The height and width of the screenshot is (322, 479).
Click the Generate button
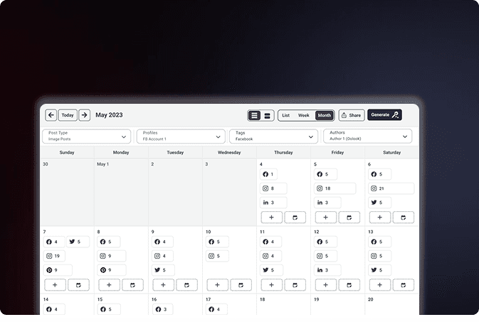click(384, 114)
